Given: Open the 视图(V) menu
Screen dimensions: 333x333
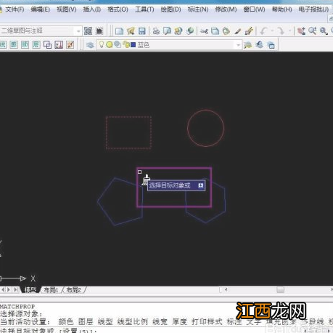Looking at the screenshot, I should coord(66,9).
